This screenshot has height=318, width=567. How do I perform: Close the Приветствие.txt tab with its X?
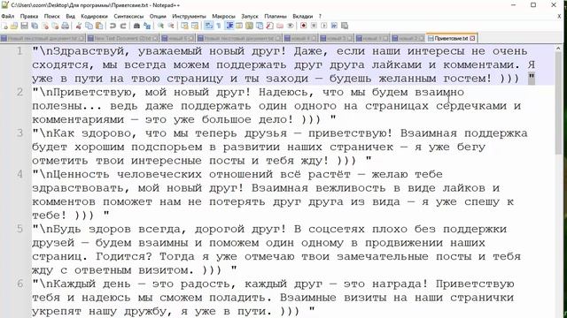tap(472, 38)
